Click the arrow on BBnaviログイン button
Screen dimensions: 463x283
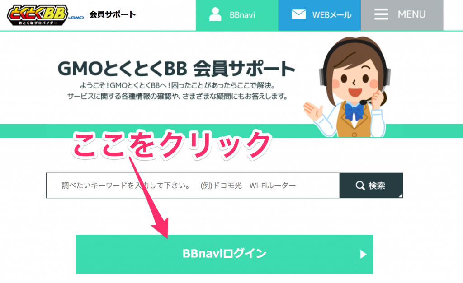click(x=363, y=254)
